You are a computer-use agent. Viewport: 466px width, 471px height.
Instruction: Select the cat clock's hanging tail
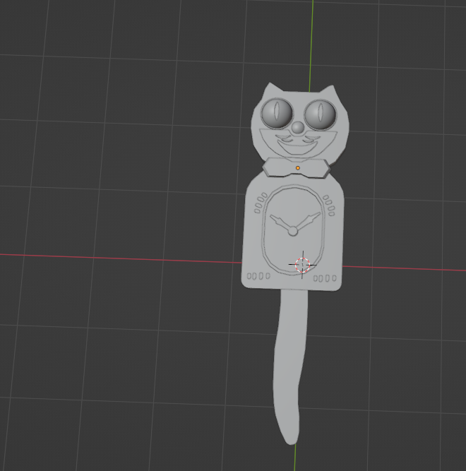point(289,366)
